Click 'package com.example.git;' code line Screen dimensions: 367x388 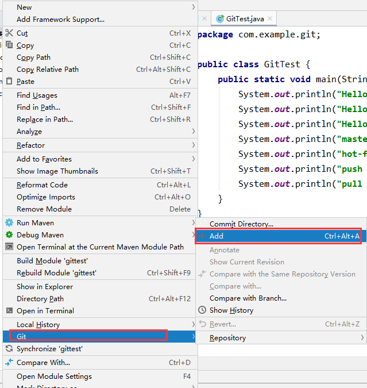point(258,34)
